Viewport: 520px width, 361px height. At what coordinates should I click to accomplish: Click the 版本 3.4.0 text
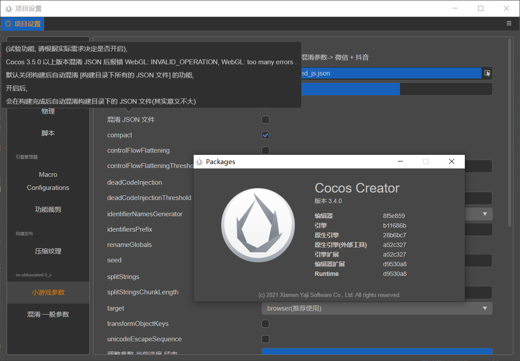point(328,201)
